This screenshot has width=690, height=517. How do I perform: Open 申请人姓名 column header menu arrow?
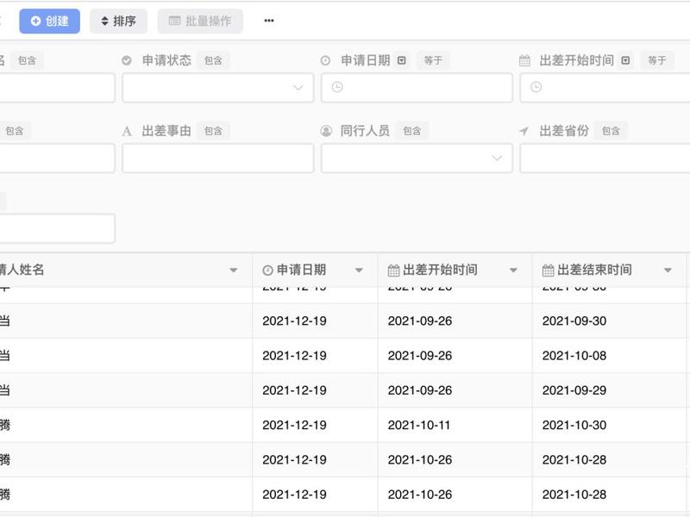click(x=234, y=270)
